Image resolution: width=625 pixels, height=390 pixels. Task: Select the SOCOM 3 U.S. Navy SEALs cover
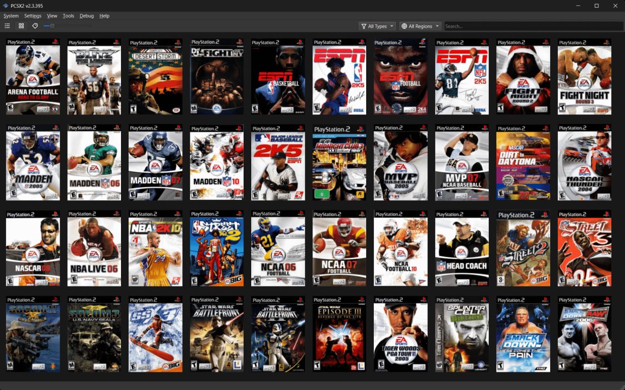tap(94, 334)
